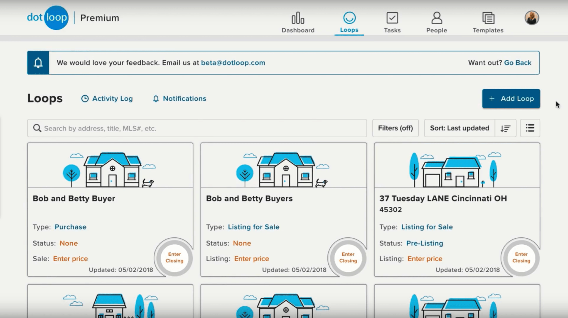The width and height of the screenshot is (568, 318).
Task: Click the search magnifying glass icon
Action: pos(37,128)
